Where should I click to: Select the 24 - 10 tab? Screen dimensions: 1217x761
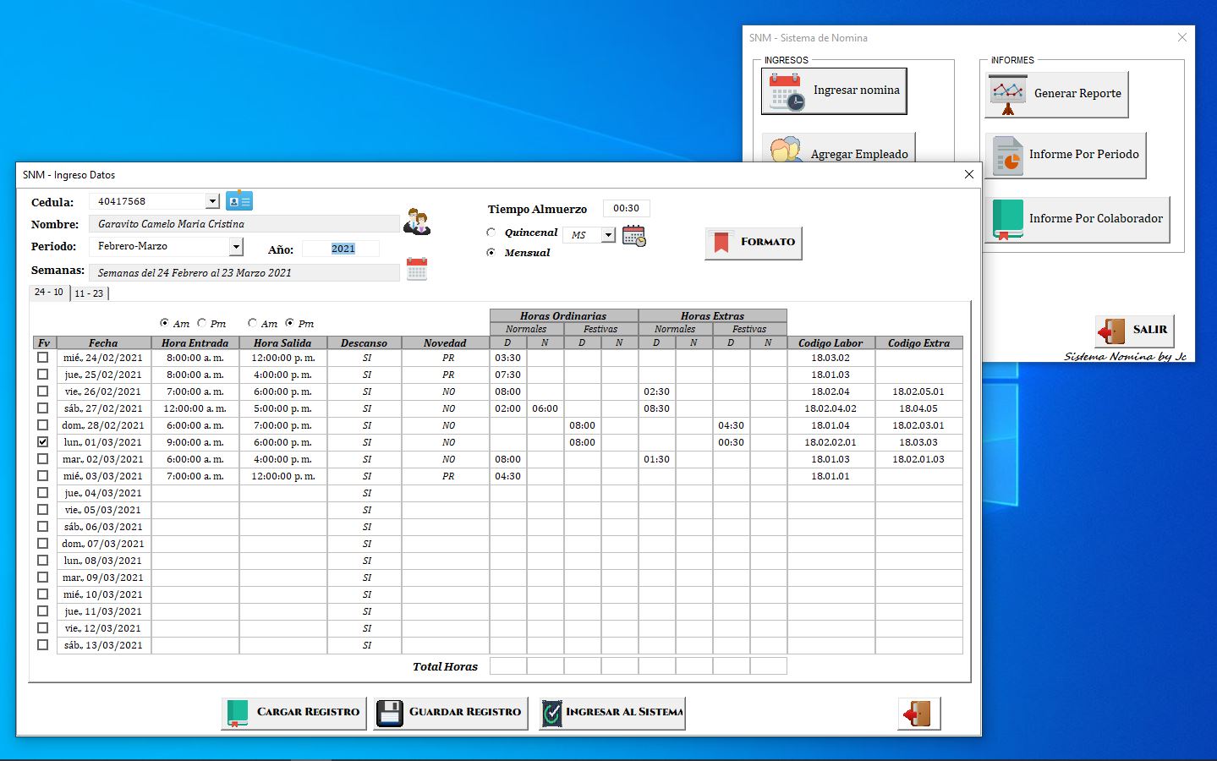49,292
